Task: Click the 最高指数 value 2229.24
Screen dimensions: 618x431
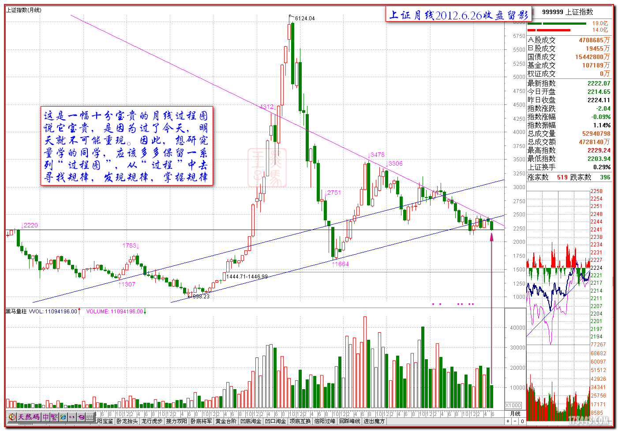Action: coord(599,150)
